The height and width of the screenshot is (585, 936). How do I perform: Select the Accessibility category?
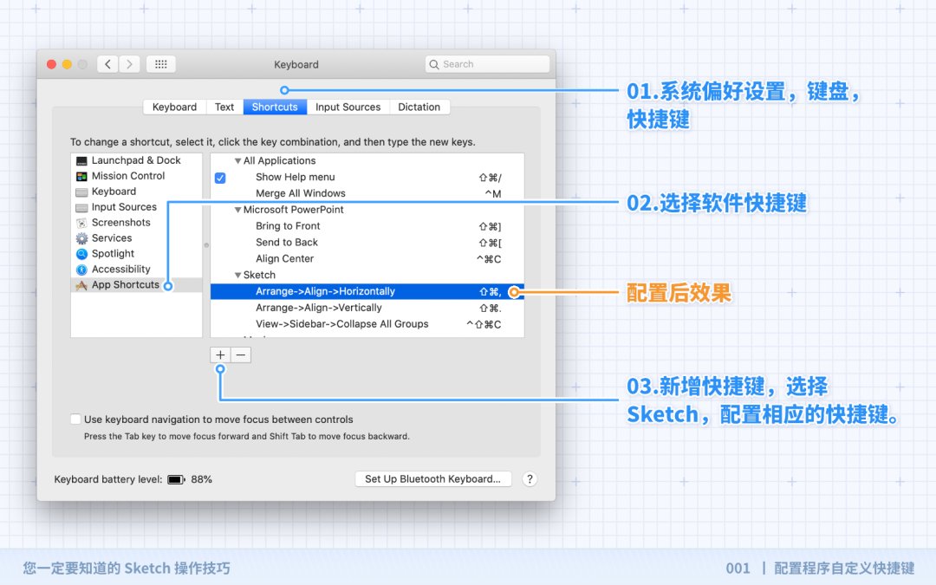pos(137,270)
